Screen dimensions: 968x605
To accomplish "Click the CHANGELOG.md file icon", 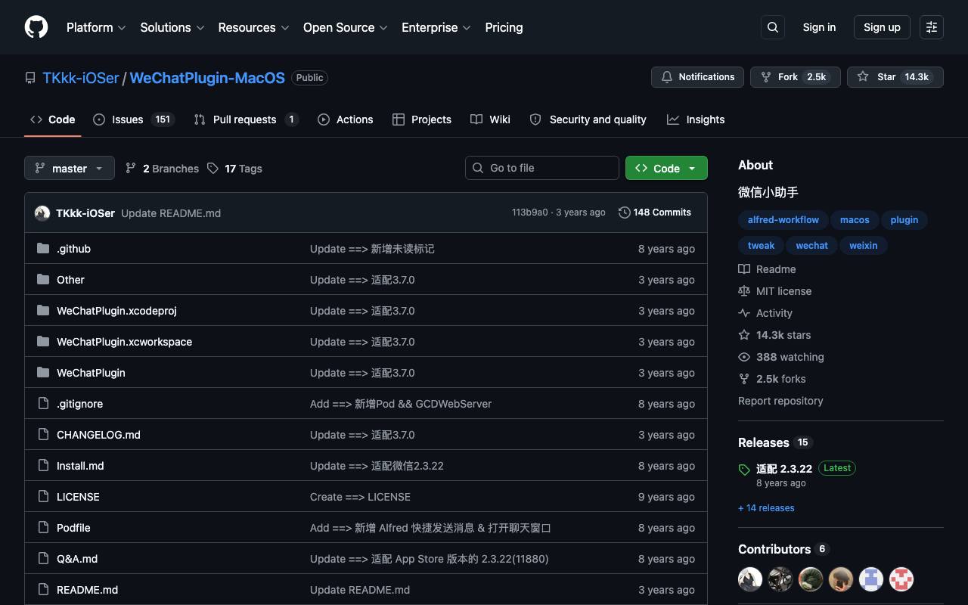I will [43, 435].
